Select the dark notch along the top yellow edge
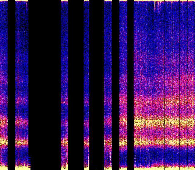 tap(155, 6)
